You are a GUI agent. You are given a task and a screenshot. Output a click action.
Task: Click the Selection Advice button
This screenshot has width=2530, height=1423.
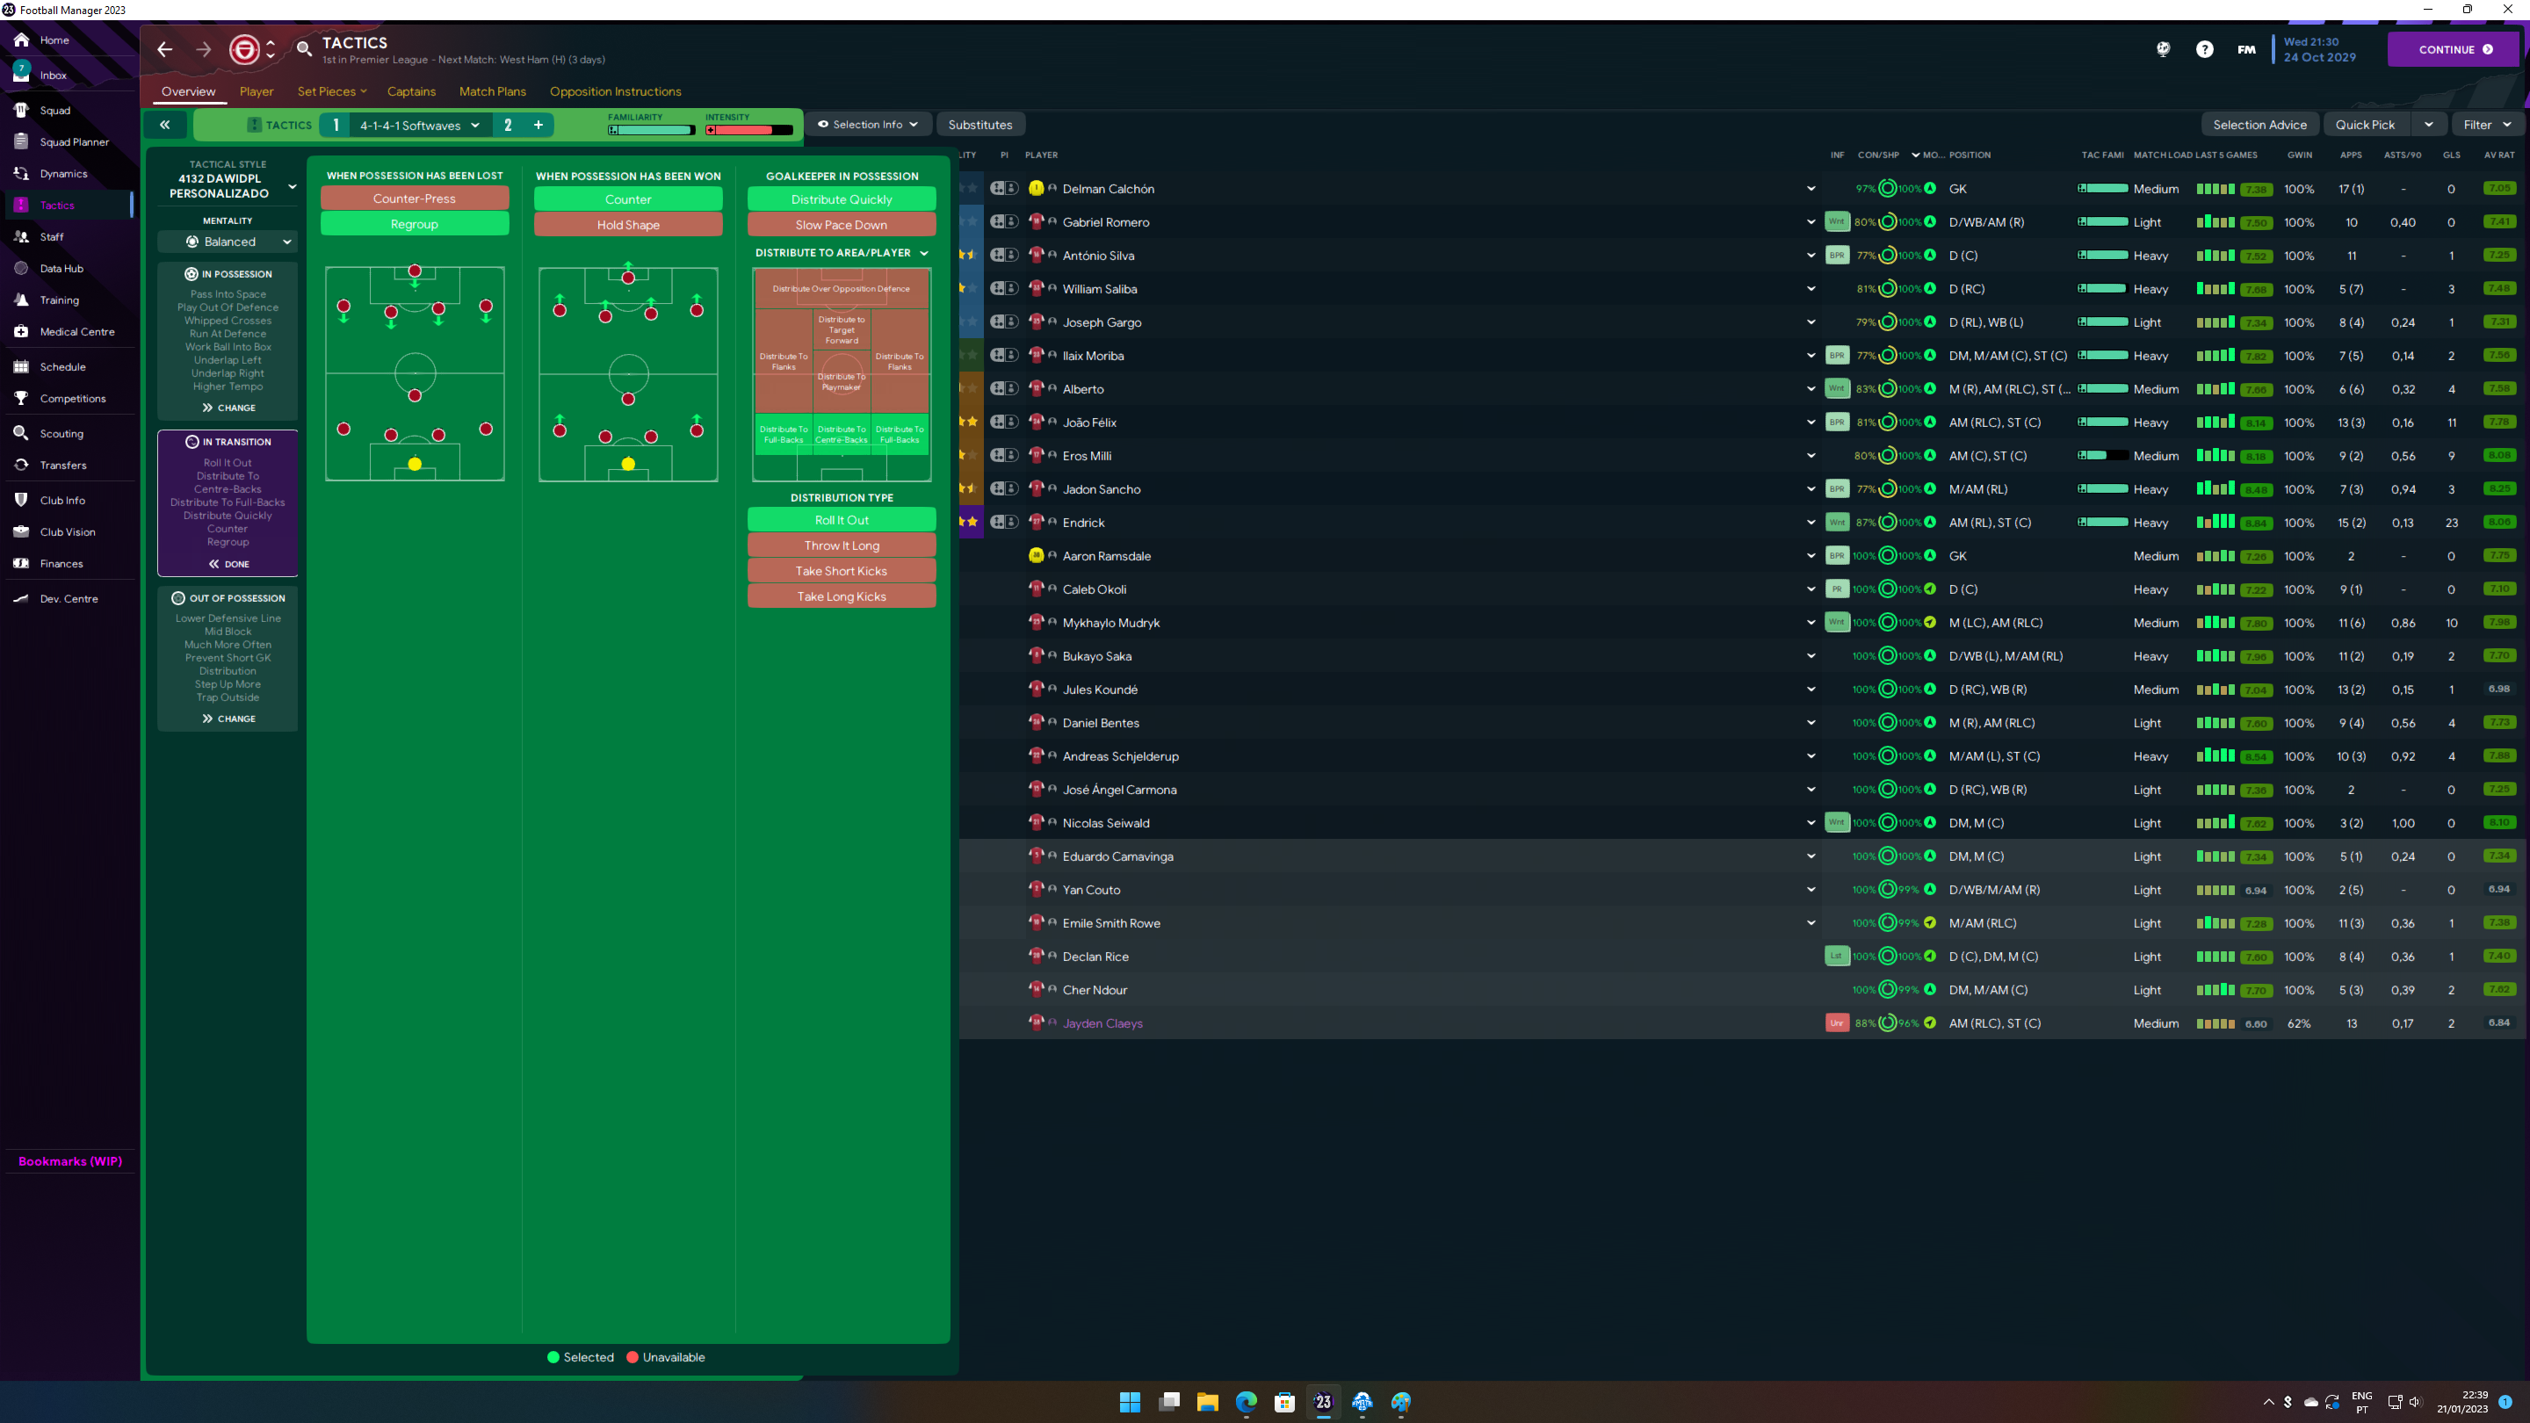coord(2259,125)
